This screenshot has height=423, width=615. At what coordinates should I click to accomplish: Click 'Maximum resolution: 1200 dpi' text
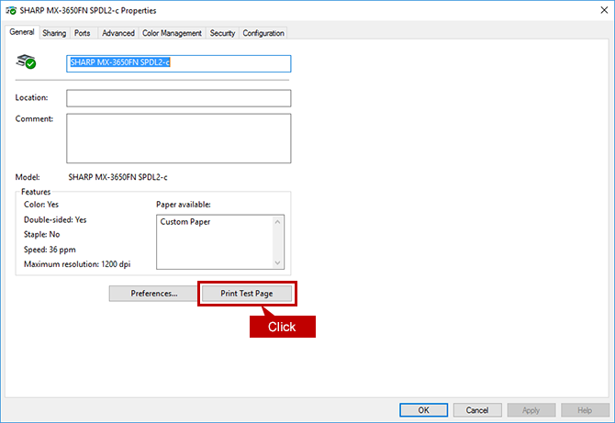pyautogui.click(x=77, y=264)
